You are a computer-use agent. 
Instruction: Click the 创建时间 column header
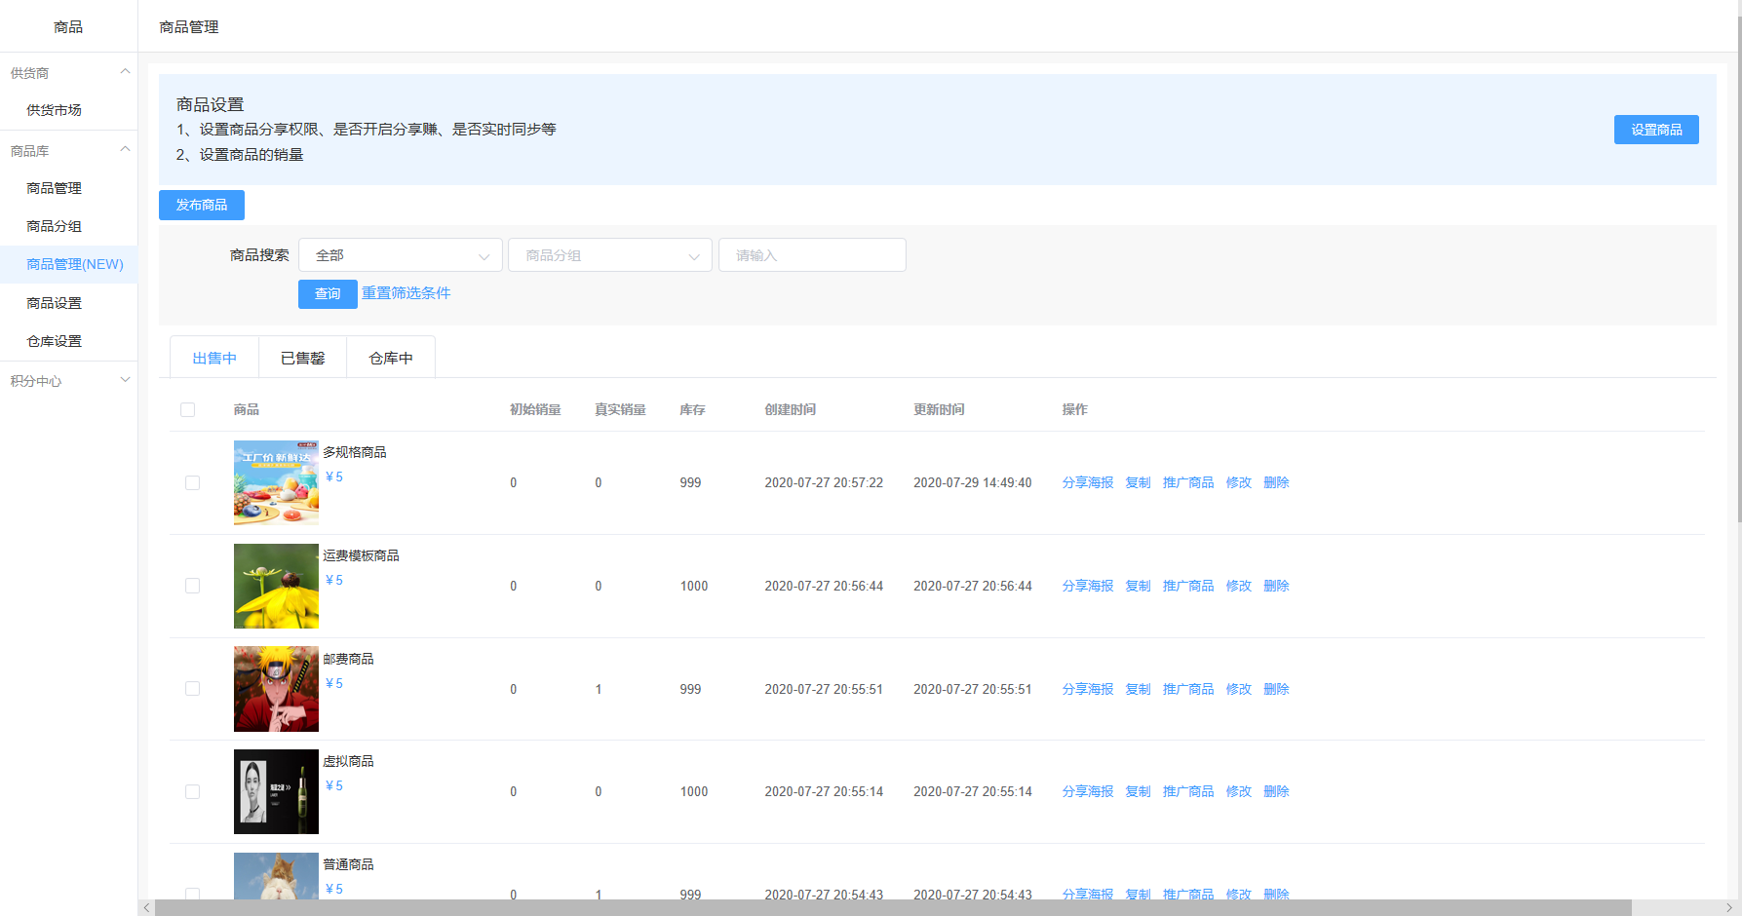pyautogui.click(x=791, y=410)
